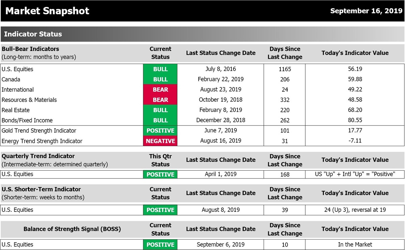Screen dimensions: 405x250
Task: Select the NEGATIVE Energy Trend status cell
Action: [160, 141]
